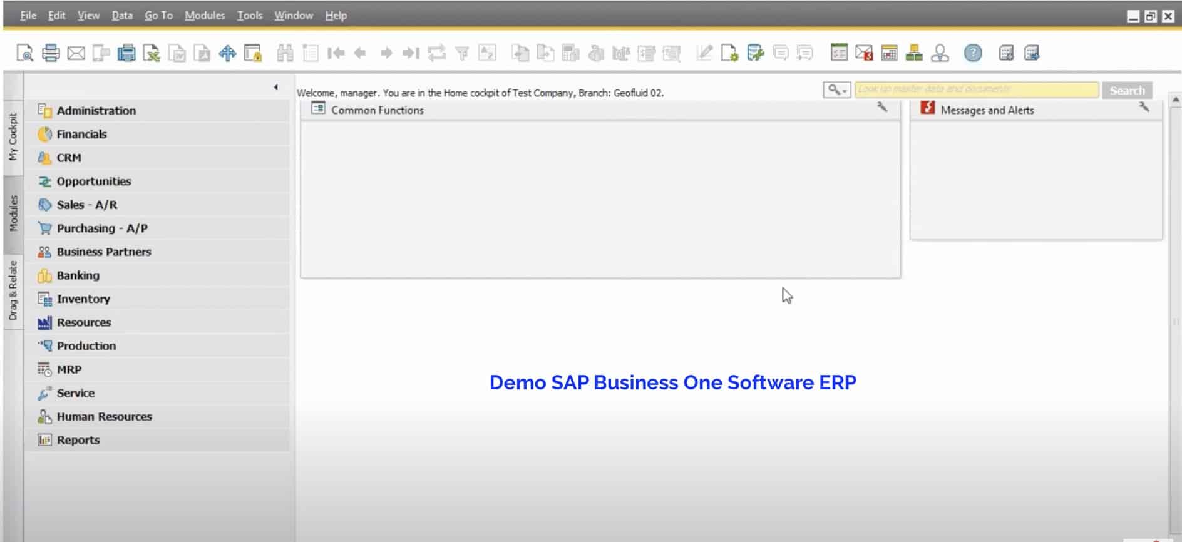Image resolution: width=1182 pixels, height=542 pixels.
Task: Click the blue Help question mark icon
Action: click(x=973, y=53)
